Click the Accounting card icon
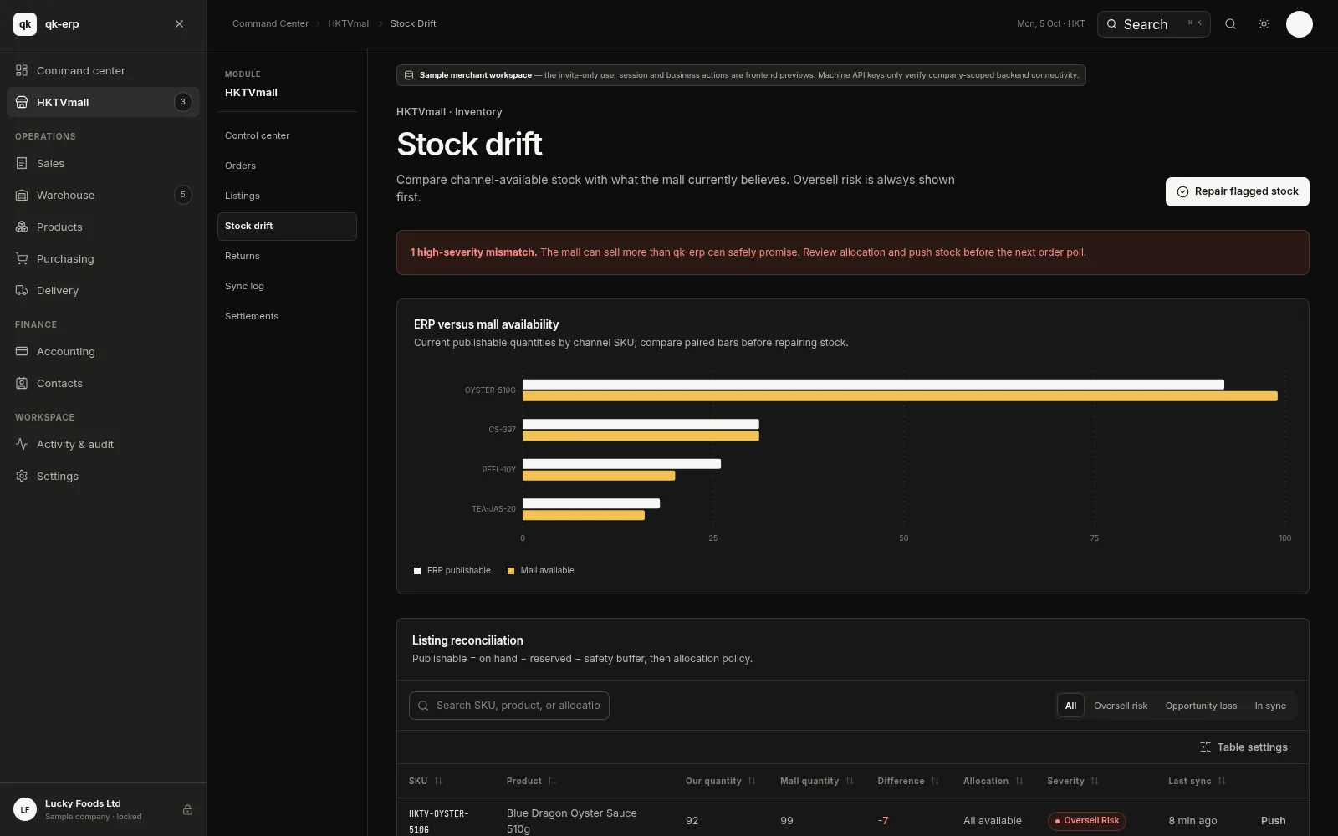The height and width of the screenshot is (836, 1338). (22, 351)
